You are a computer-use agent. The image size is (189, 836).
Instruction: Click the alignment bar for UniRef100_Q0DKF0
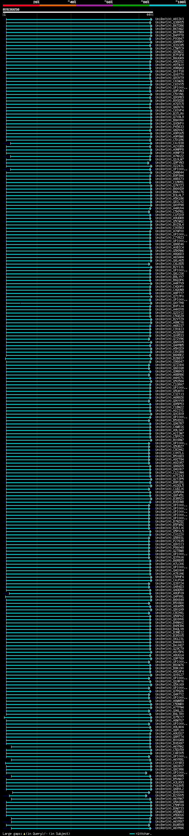coord(79,124)
